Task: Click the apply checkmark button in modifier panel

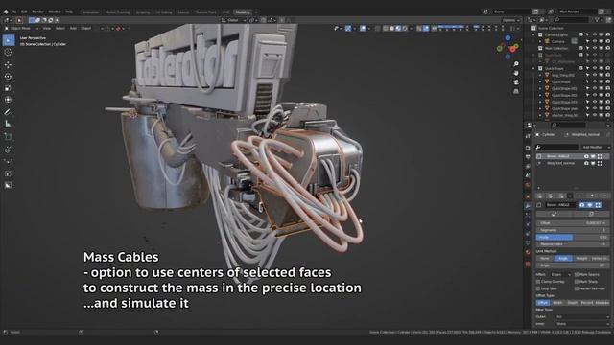Action: point(555,214)
